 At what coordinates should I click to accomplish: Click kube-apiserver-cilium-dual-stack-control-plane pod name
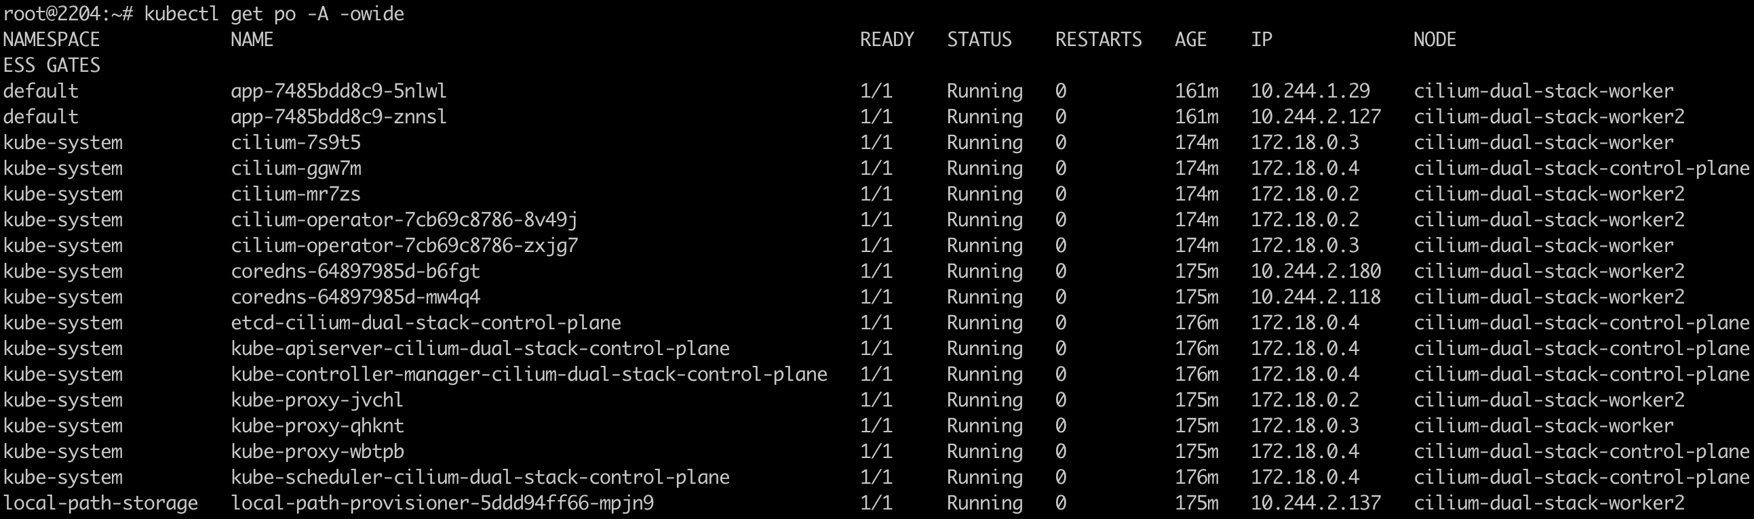point(480,349)
